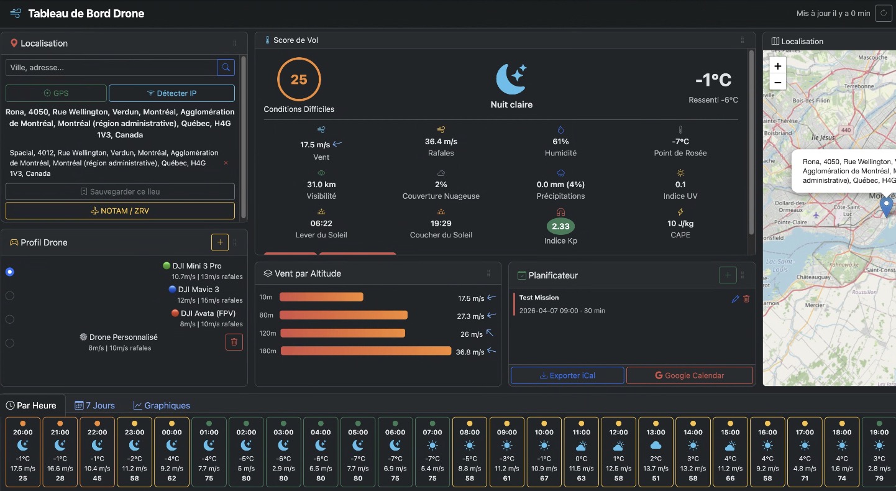Image resolution: width=896 pixels, height=491 pixels.
Task: Remove the Spacial saved location with the x icon
Action: tap(226, 163)
